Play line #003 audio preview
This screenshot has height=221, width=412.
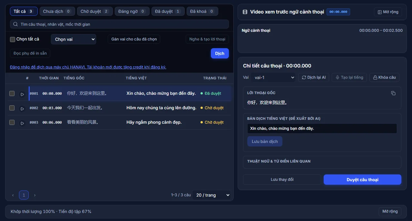(x=22, y=123)
